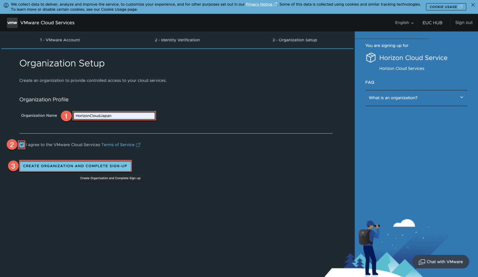This screenshot has height=277, width=478.
Task: Click the Organization Profile section heading
Action: click(x=44, y=99)
